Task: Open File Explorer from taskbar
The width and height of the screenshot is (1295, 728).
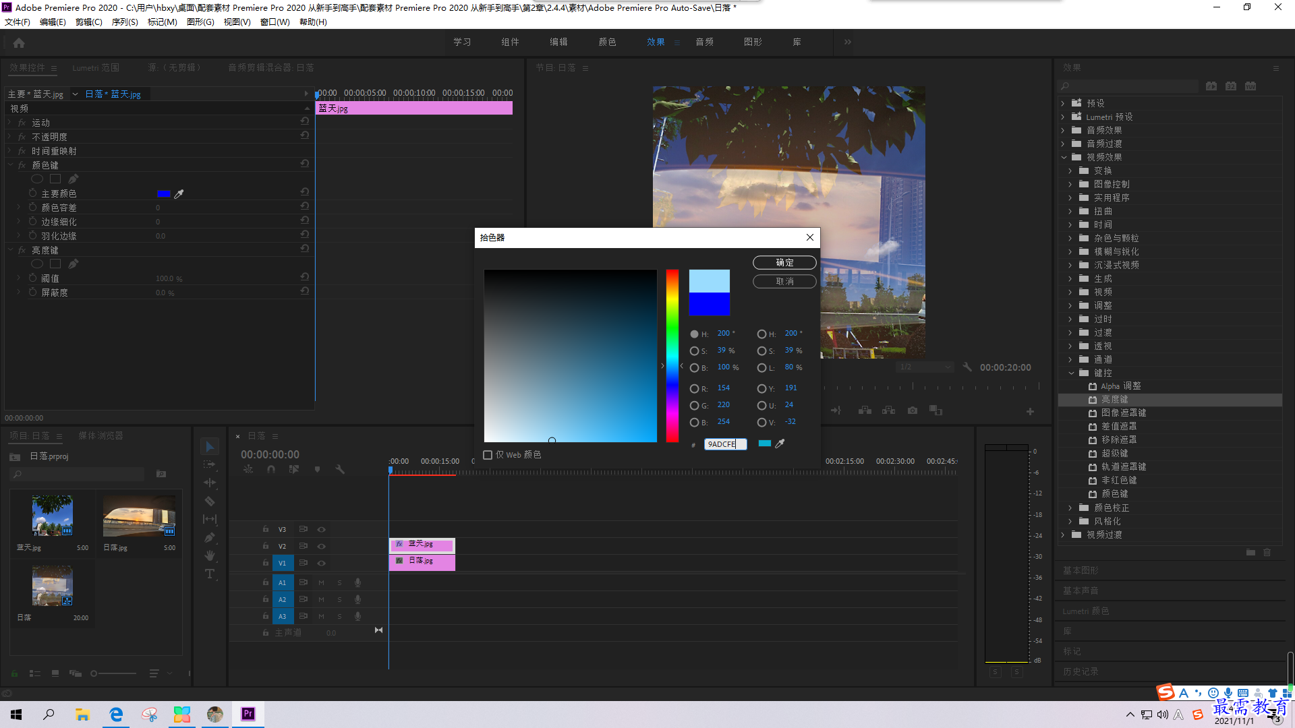Action: (83, 714)
